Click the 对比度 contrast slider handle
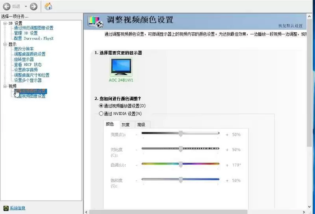The height and width of the screenshot is (214, 315). click(181, 149)
